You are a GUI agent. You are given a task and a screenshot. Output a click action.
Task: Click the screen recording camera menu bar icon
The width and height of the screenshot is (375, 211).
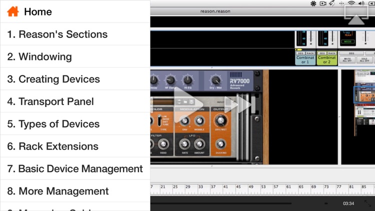[323, 3]
